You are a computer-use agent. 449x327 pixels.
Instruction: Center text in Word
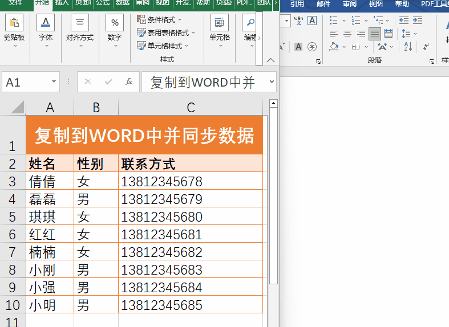point(347,34)
